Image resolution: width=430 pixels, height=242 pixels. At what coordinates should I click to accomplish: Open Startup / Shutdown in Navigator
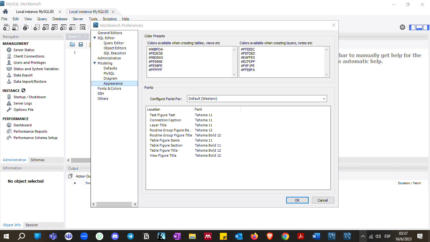[30, 97]
